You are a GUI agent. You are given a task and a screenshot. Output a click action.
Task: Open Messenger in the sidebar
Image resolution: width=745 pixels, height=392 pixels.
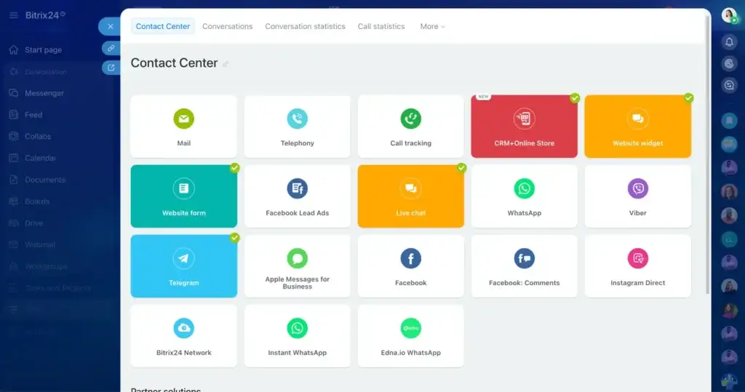click(44, 93)
